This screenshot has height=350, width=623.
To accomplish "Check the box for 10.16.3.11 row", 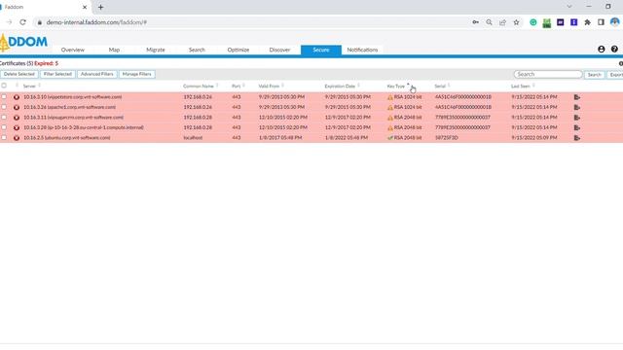I will [x=4, y=118].
